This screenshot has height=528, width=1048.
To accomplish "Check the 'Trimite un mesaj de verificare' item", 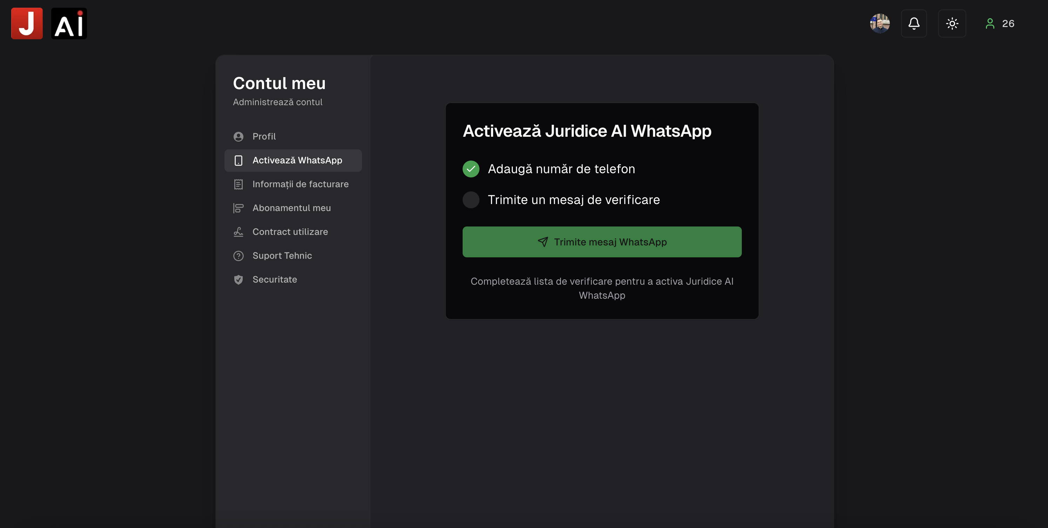I will click(x=471, y=200).
